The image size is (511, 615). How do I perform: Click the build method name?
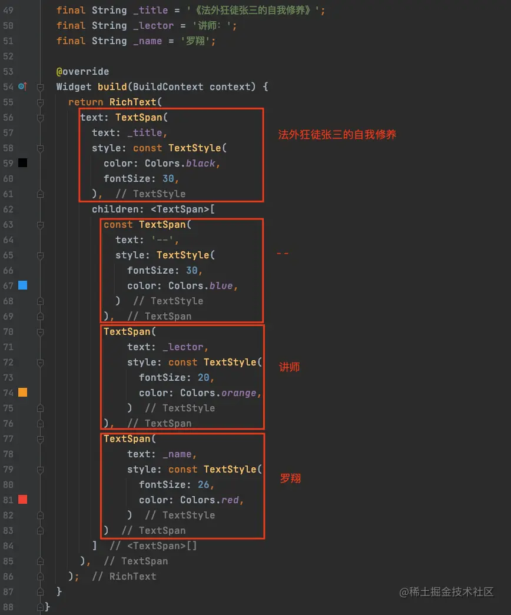112,87
